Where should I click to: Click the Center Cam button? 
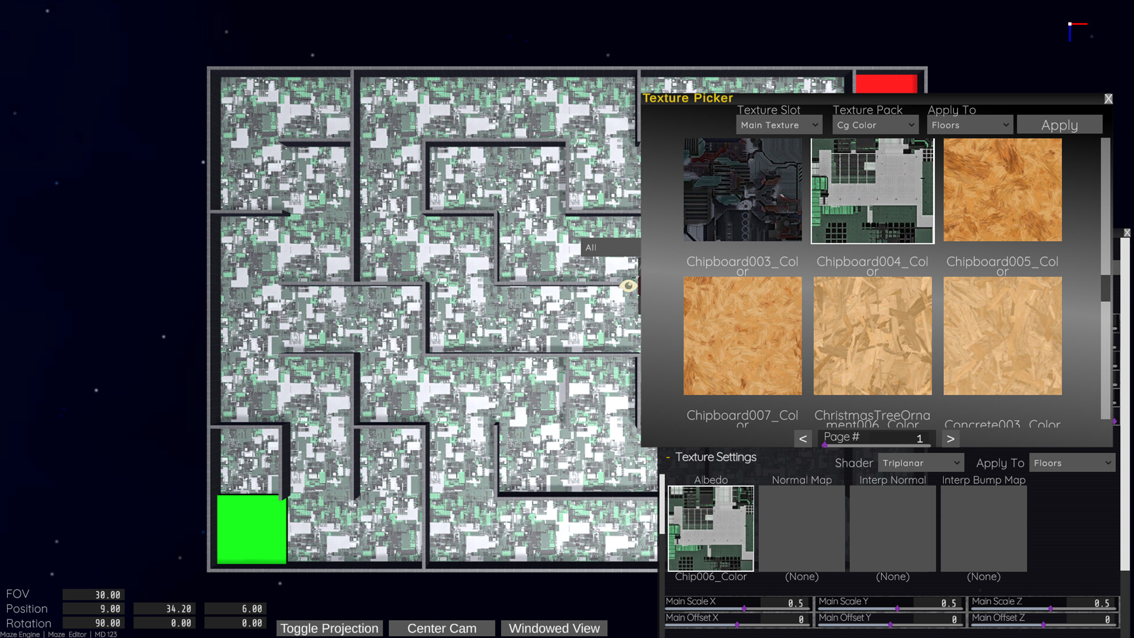point(441,628)
